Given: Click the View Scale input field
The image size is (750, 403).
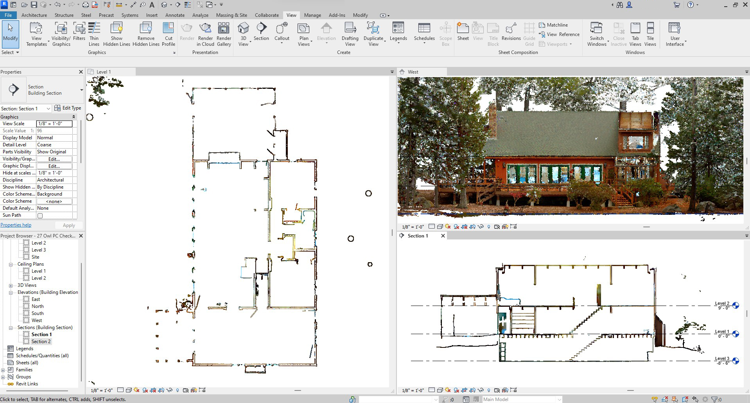Looking at the screenshot, I should 54,124.
